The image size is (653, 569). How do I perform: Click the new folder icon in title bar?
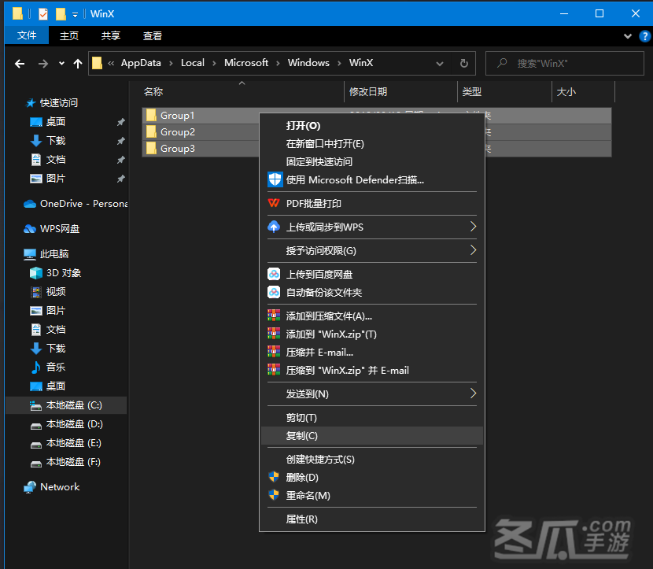(x=61, y=13)
